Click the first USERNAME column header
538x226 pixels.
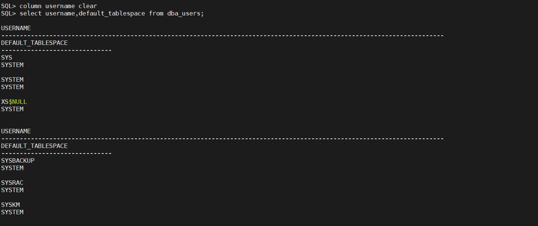16,28
